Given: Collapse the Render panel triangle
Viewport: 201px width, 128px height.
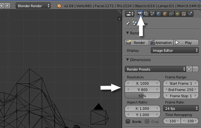Looking at the screenshot, I should pyautogui.click(x=127, y=33).
